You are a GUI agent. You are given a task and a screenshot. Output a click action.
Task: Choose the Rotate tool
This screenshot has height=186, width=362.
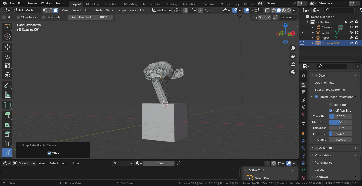click(7, 56)
